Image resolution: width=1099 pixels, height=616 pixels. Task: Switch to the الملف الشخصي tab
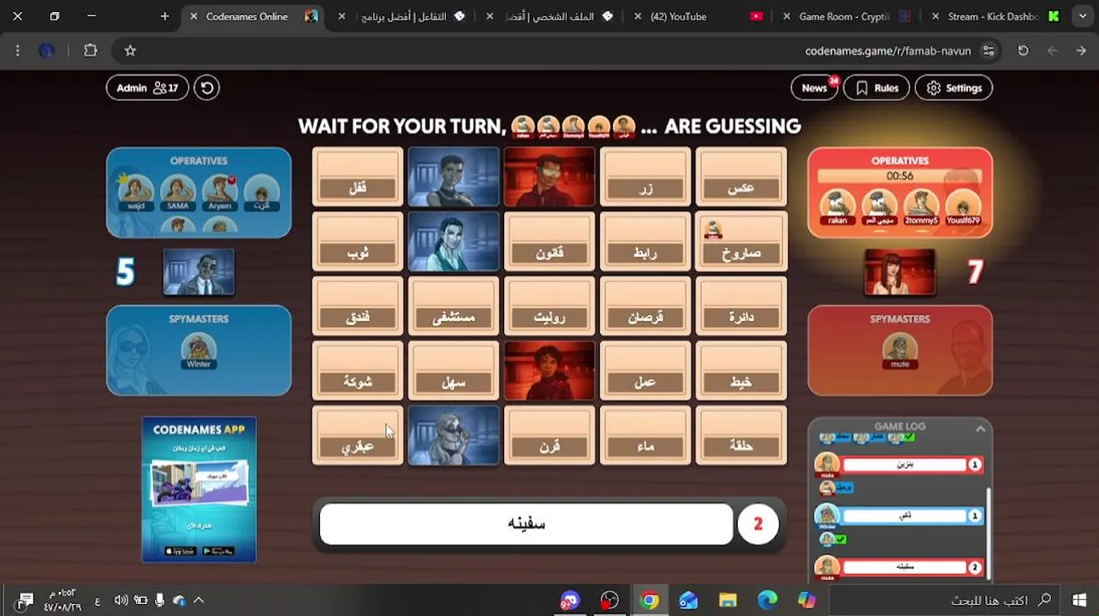552,16
